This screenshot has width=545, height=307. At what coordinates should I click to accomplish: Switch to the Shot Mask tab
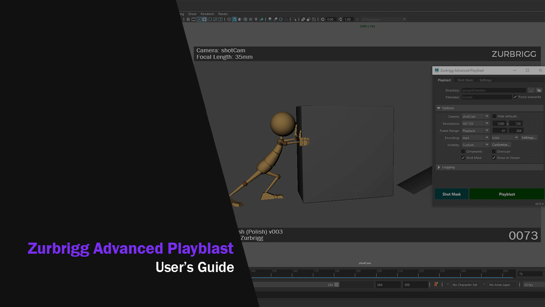point(465,80)
